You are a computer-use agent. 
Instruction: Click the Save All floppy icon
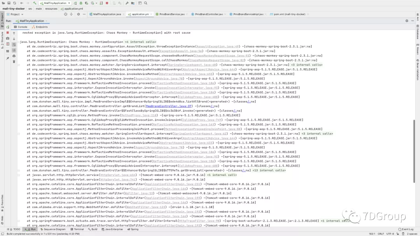(9, 3)
